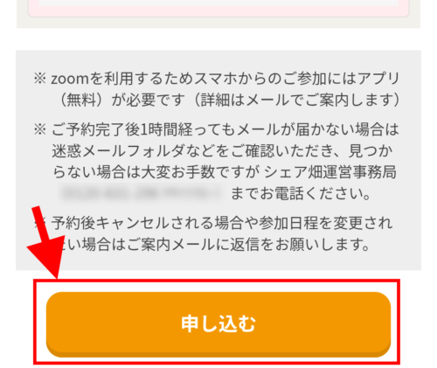Screen dimensions: 437x368
Task: Click the ご案内メールに返信 text
Action: point(193,244)
